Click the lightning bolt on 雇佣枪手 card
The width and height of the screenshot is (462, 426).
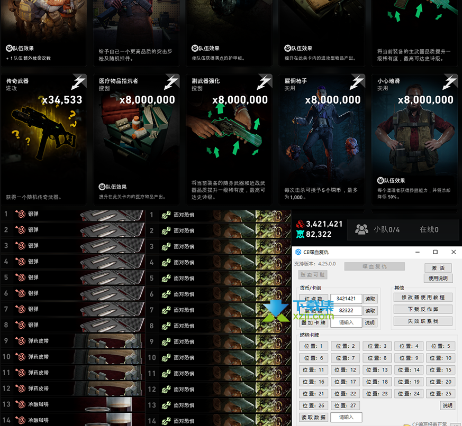click(x=357, y=82)
